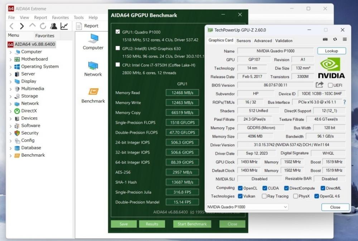Click the Start Benchmark button
The height and width of the screenshot is (241, 358).
(x=192, y=224)
